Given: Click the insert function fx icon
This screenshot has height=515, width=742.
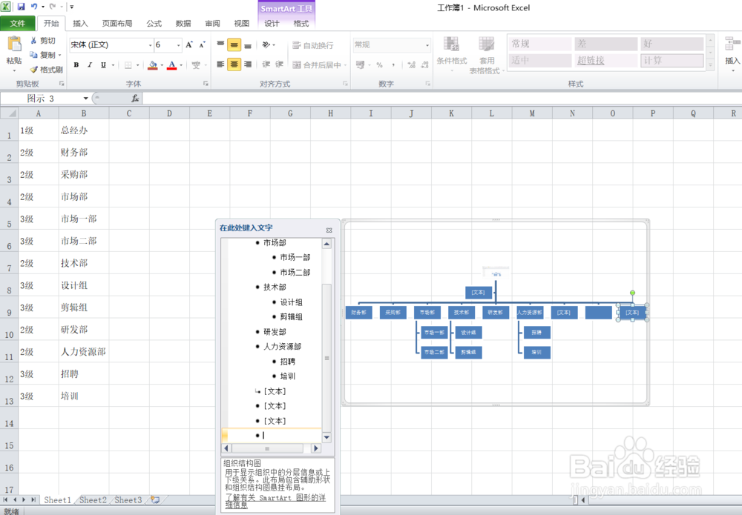Looking at the screenshot, I should [135, 99].
